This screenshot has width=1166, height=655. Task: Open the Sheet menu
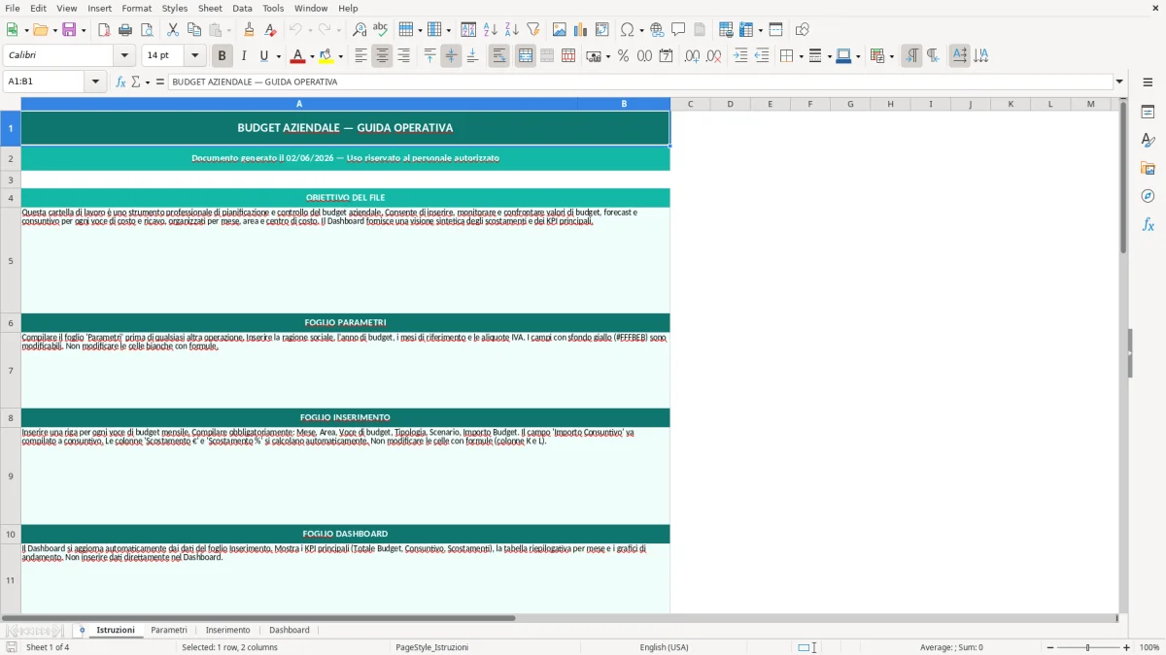[x=210, y=8]
